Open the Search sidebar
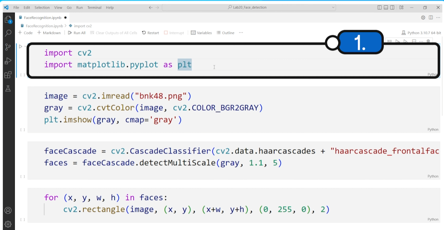This screenshot has width=444, height=230. tap(7, 33)
